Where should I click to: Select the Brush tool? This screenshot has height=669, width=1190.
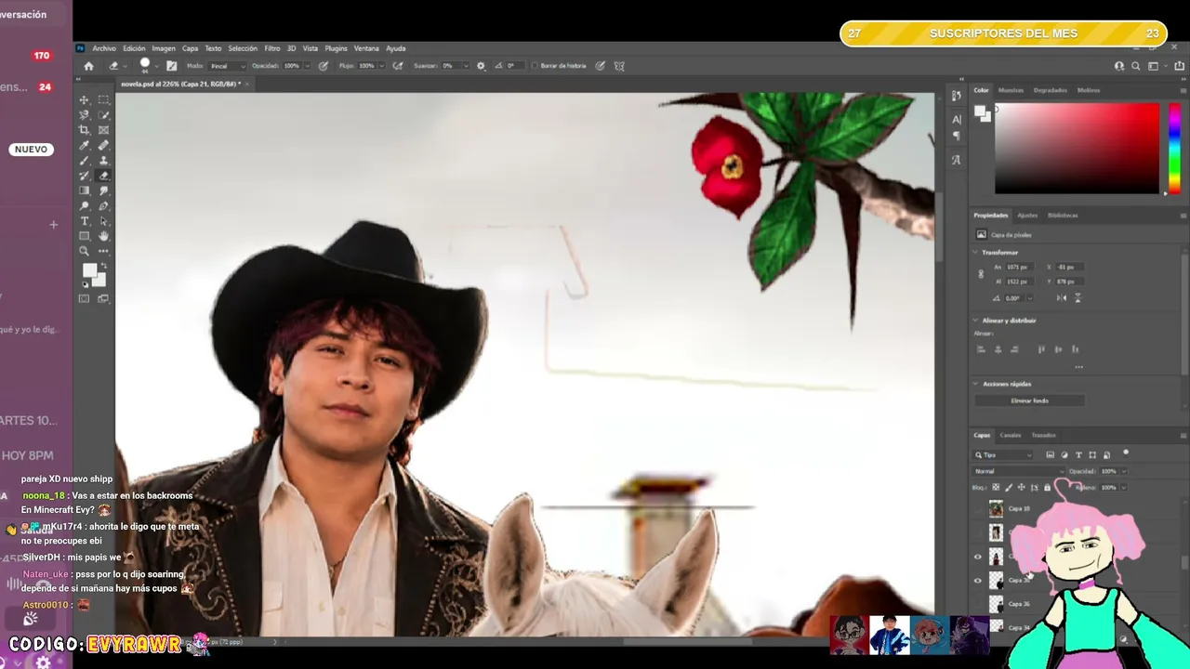click(85, 160)
